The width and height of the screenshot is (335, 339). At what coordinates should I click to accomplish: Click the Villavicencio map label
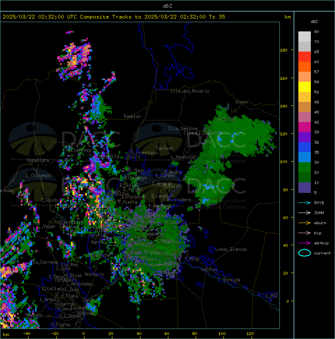pyautogui.click(x=81, y=150)
